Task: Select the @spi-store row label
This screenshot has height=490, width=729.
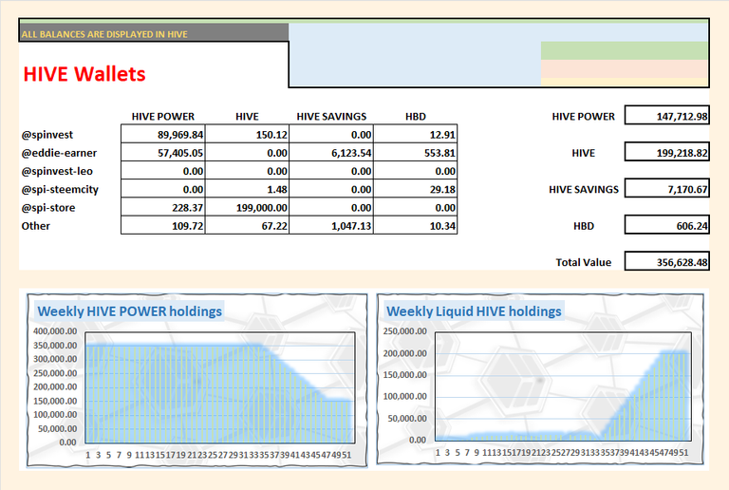Action: 47,208
